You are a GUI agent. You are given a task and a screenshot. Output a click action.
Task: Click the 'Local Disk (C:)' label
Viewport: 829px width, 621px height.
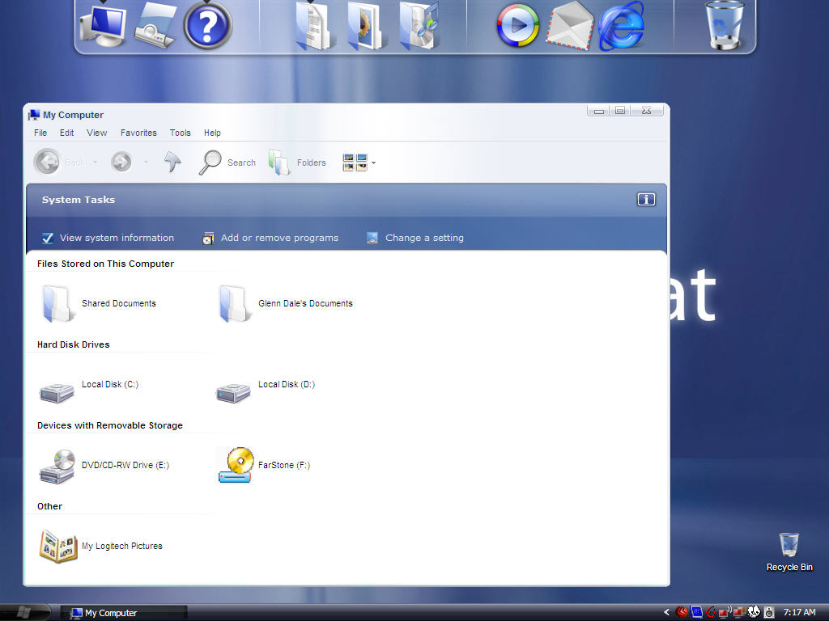click(110, 384)
